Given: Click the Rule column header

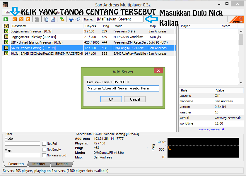Looking at the screenshot, I should pos(197,90).
